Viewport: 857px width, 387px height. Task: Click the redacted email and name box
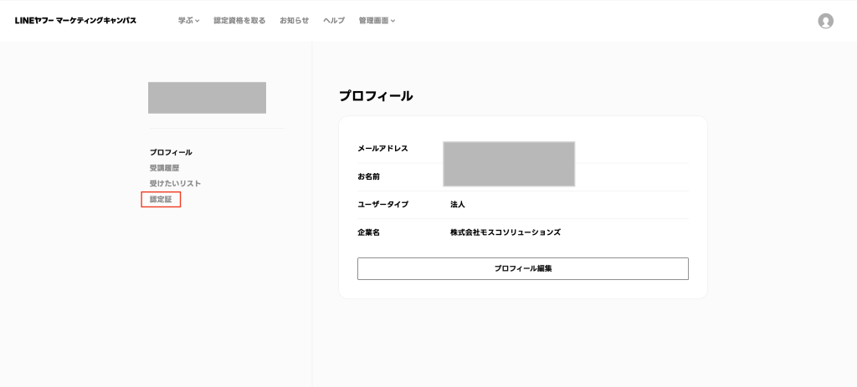[508, 164]
